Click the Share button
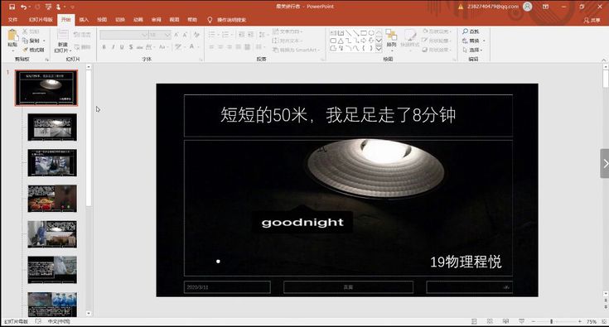 592,20
